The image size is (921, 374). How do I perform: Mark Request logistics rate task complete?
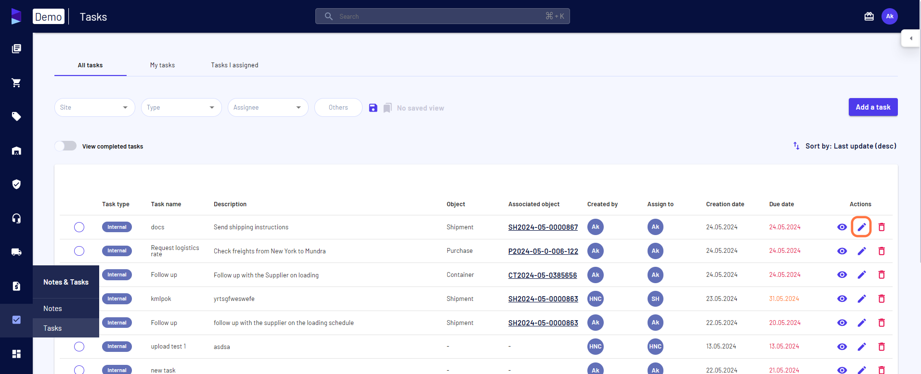pos(79,251)
